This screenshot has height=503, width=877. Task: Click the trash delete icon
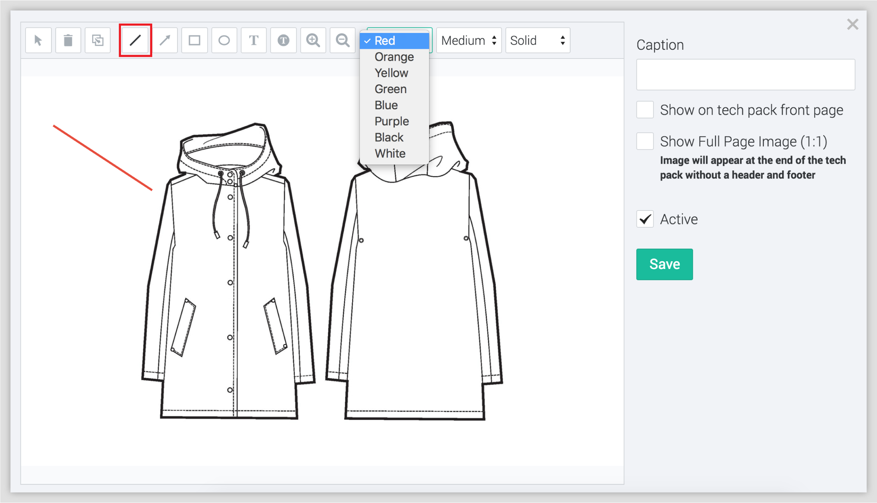click(x=68, y=40)
